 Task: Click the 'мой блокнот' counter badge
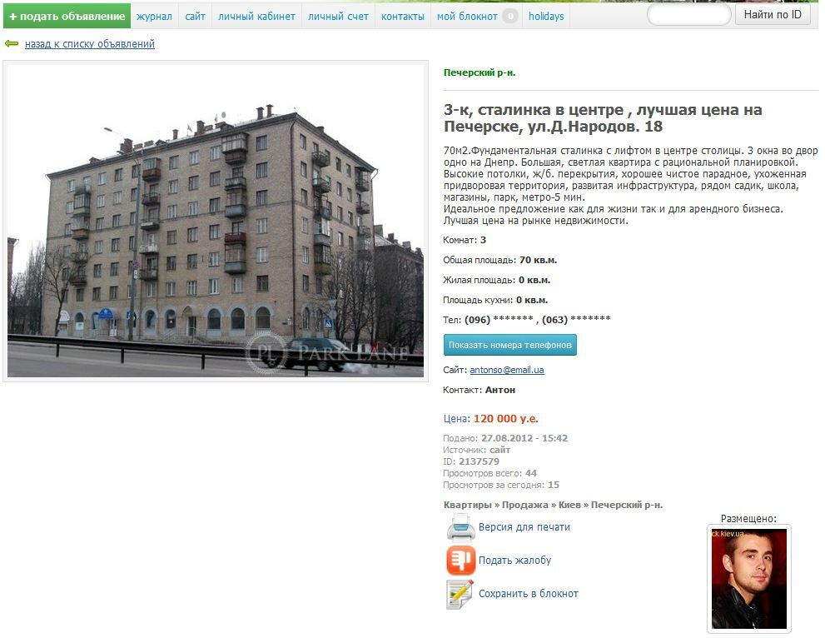[x=509, y=17]
